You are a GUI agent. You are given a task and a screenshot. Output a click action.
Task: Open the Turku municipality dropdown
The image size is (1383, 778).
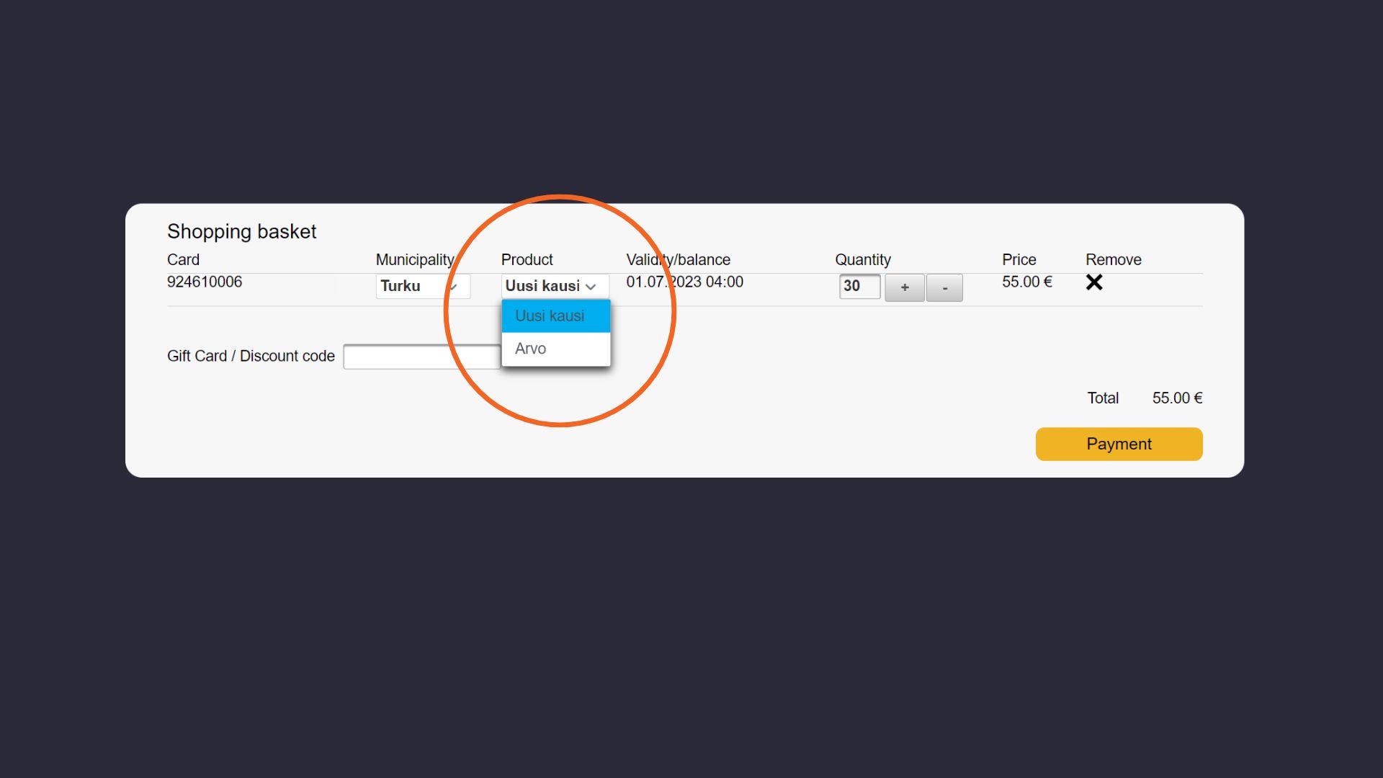(422, 286)
